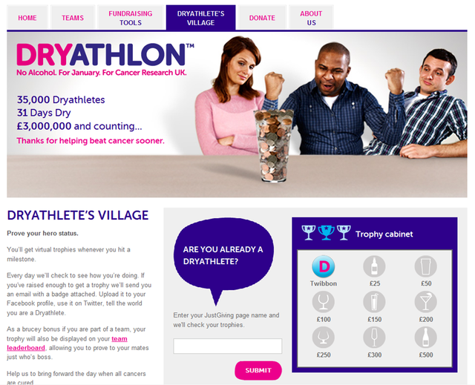475x385 pixels.
Task: Focus the JustGiving page name field
Action: click(228, 346)
